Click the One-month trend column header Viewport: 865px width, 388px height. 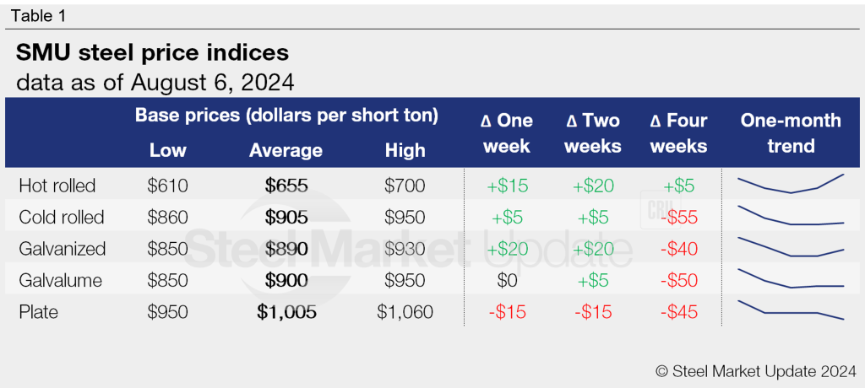(x=791, y=132)
